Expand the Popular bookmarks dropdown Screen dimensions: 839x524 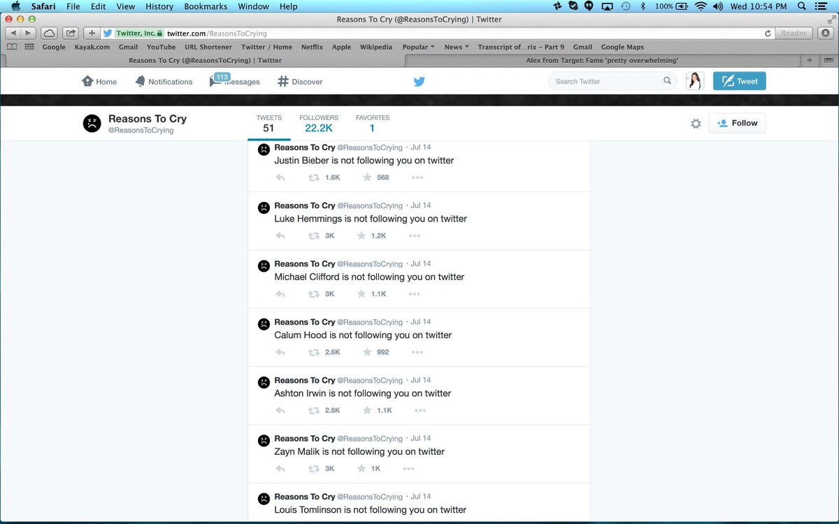pos(419,47)
